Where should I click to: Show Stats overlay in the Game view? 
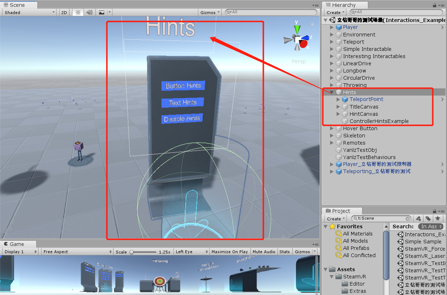284,251
